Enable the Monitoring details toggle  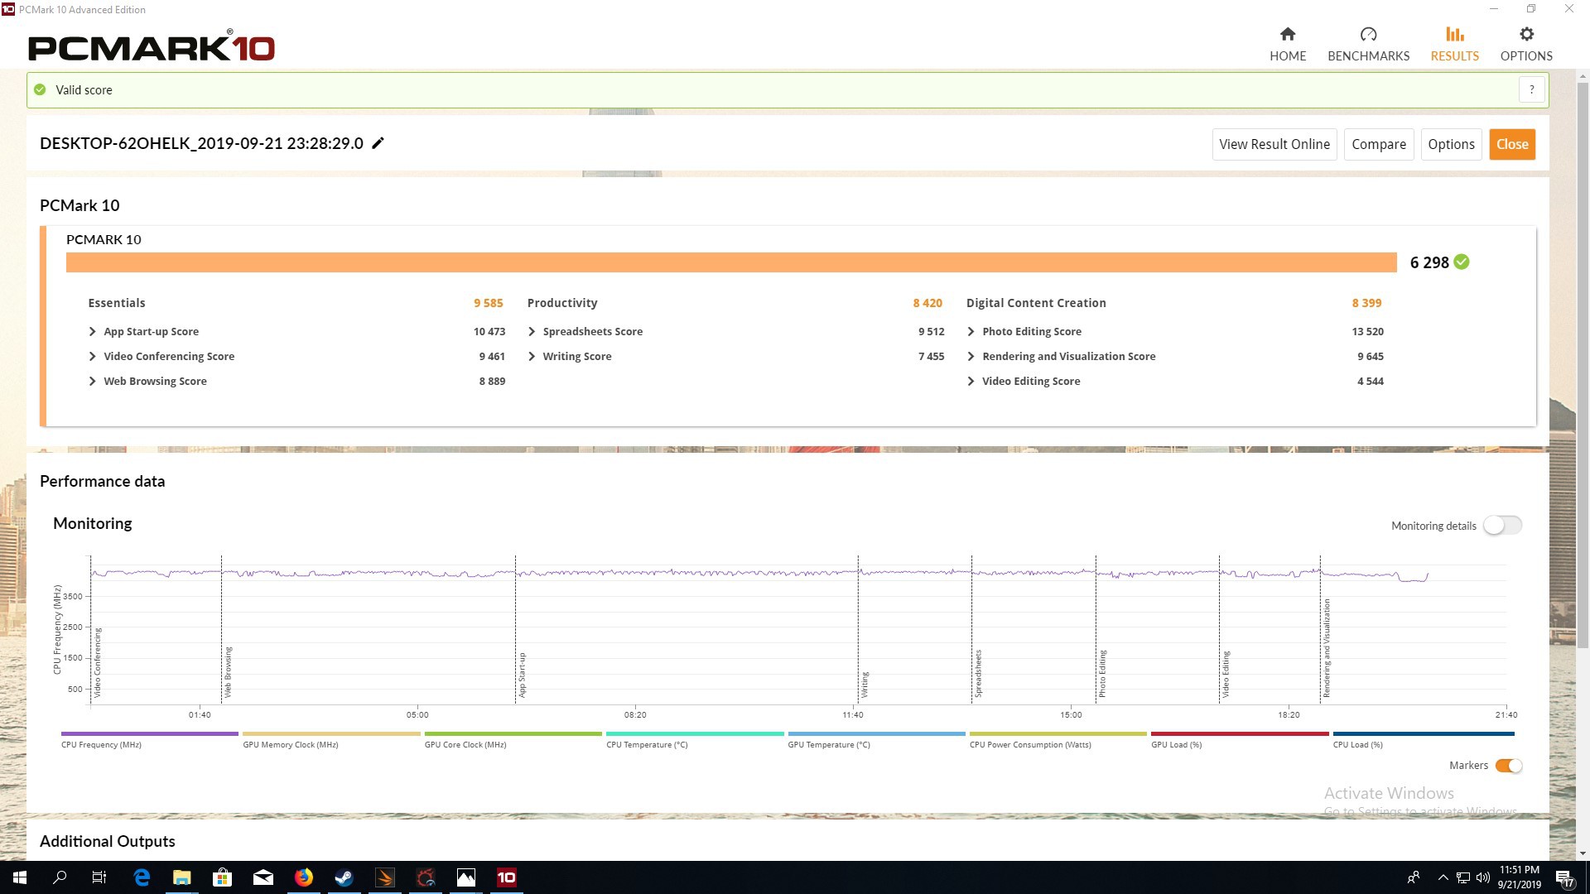1502,526
